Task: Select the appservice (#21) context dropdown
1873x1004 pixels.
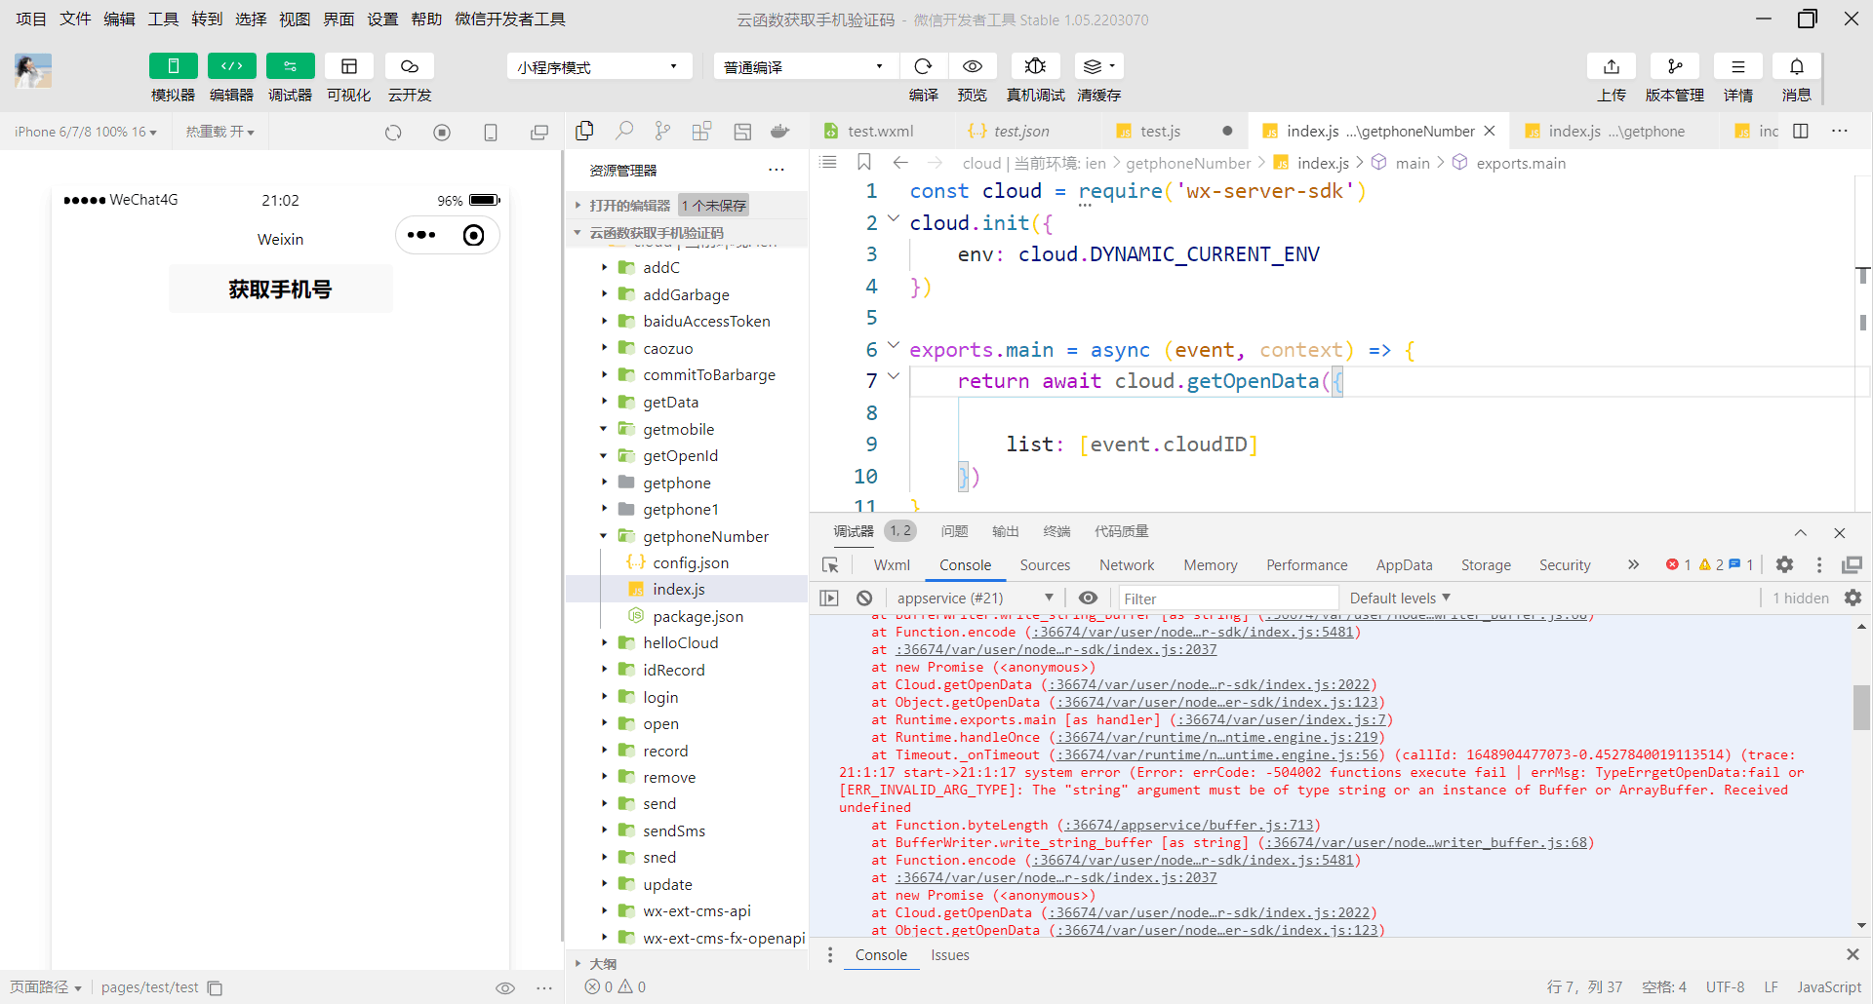Action: click(x=974, y=599)
